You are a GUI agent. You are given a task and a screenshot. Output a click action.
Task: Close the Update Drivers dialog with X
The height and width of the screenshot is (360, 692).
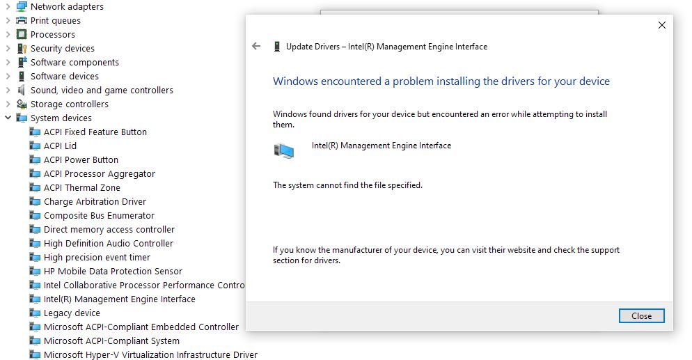(x=662, y=25)
